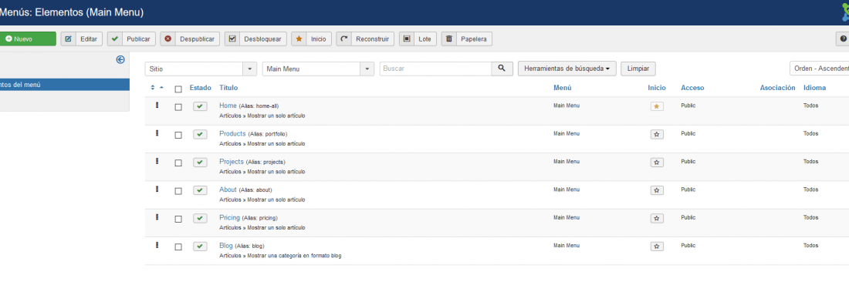Check the select-all checkbox in header
Screen dimensions: 849x285
click(178, 89)
